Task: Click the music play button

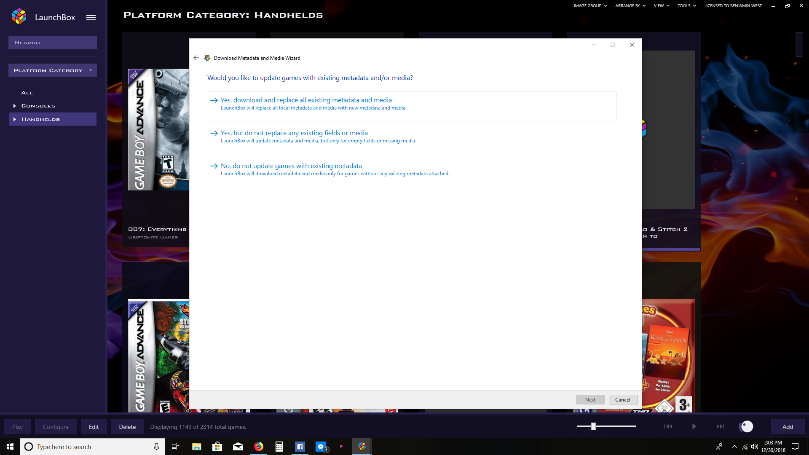Action: coord(694,426)
